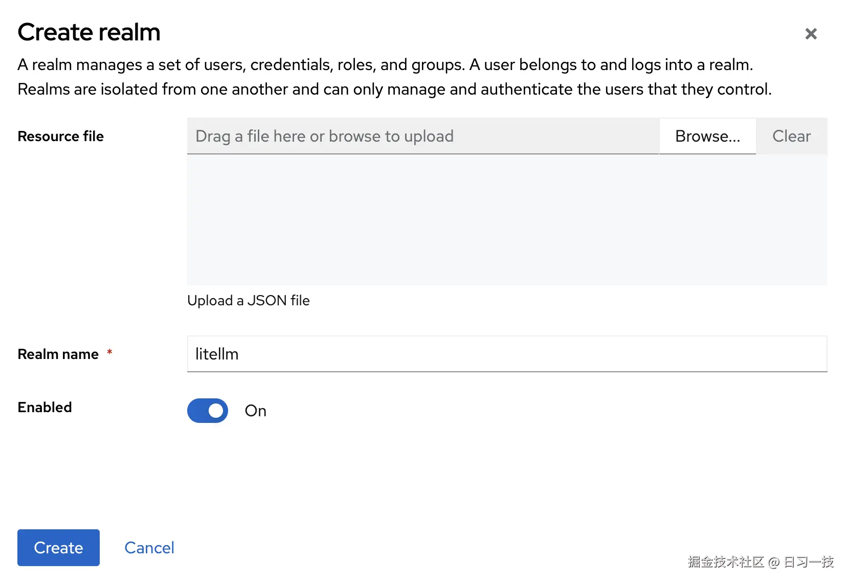This screenshot has width=849, height=584.
Task: Focus the Realm name input containing litellm
Action: pos(506,354)
